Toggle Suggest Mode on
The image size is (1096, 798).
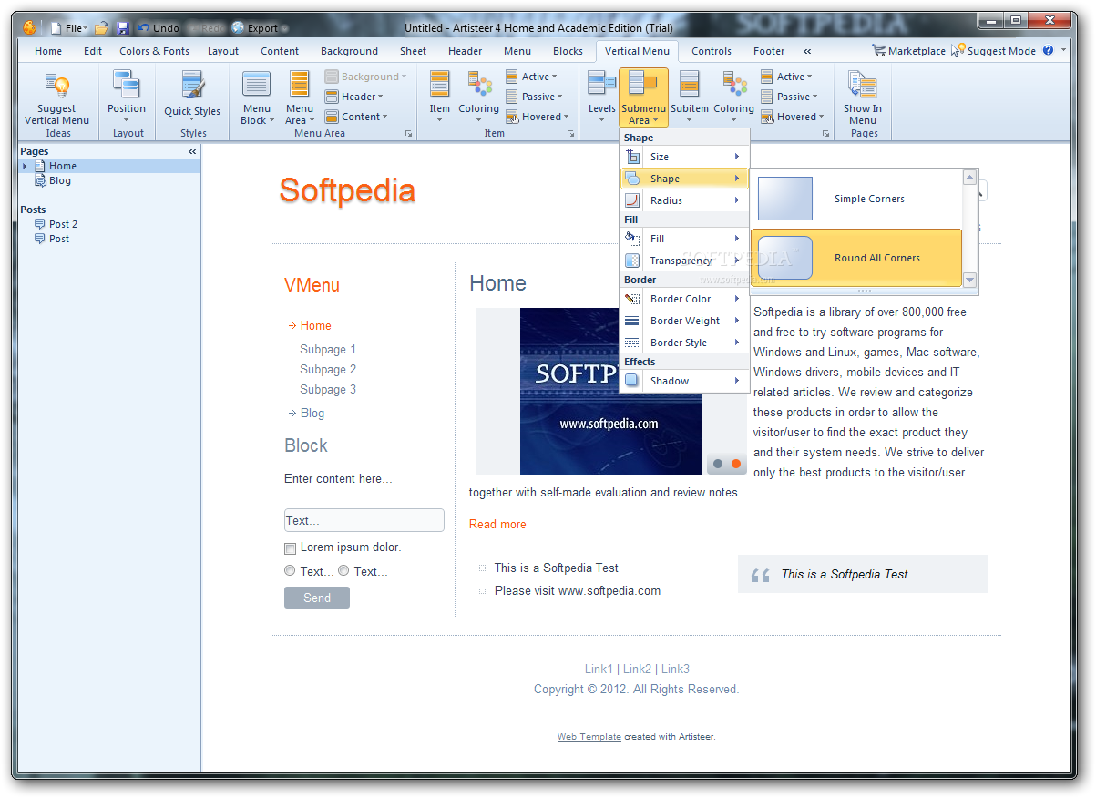click(x=993, y=51)
